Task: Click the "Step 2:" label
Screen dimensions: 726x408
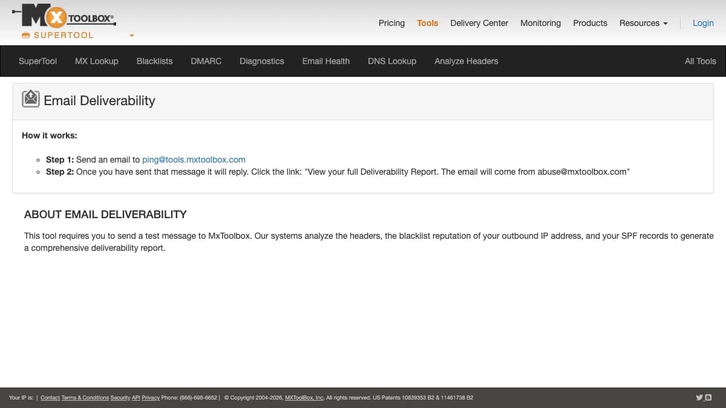Action: pyautogui.click(x=60, y=172)
